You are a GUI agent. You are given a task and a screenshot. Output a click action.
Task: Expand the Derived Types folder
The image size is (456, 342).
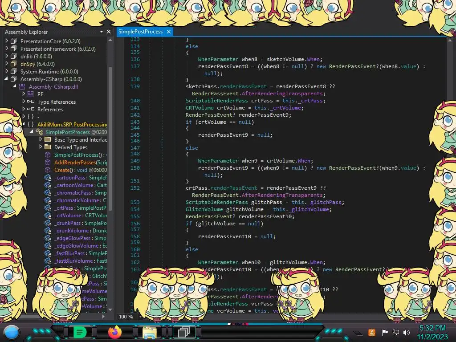click(x=41, y=147)
